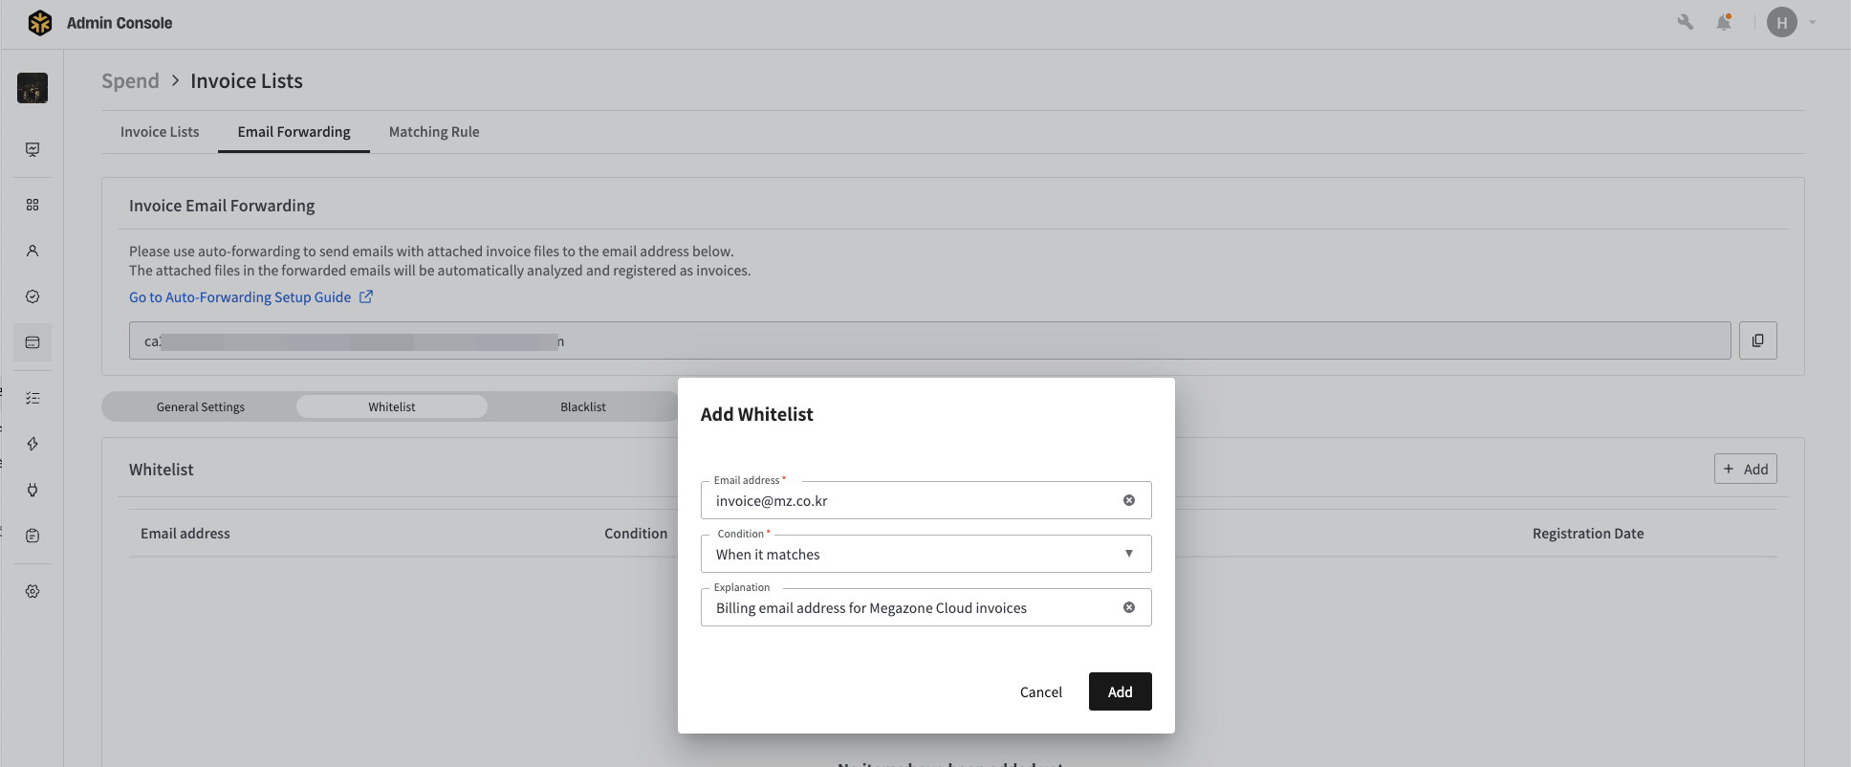
Task: Open the user account menu arrow
Action: point(1812,22)
